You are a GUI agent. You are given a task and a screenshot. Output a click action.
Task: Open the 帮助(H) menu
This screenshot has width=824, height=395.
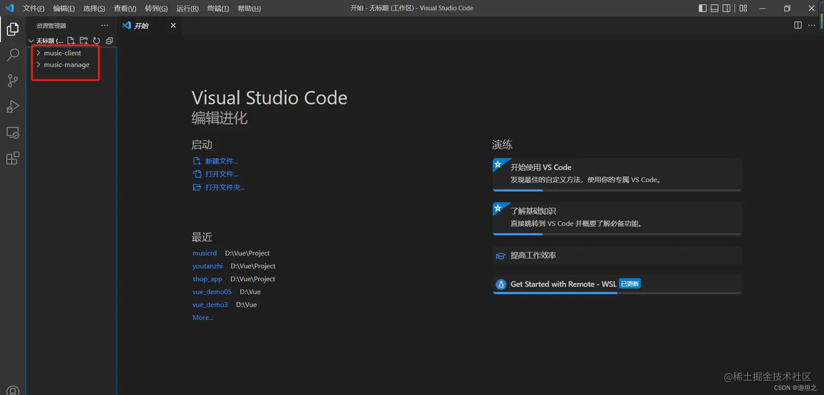tap(249, 8)
